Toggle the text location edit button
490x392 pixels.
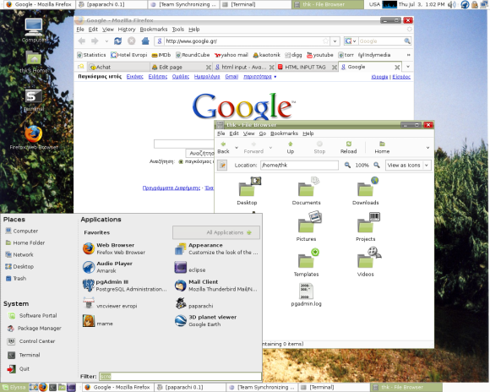click(x=222, y=165)
